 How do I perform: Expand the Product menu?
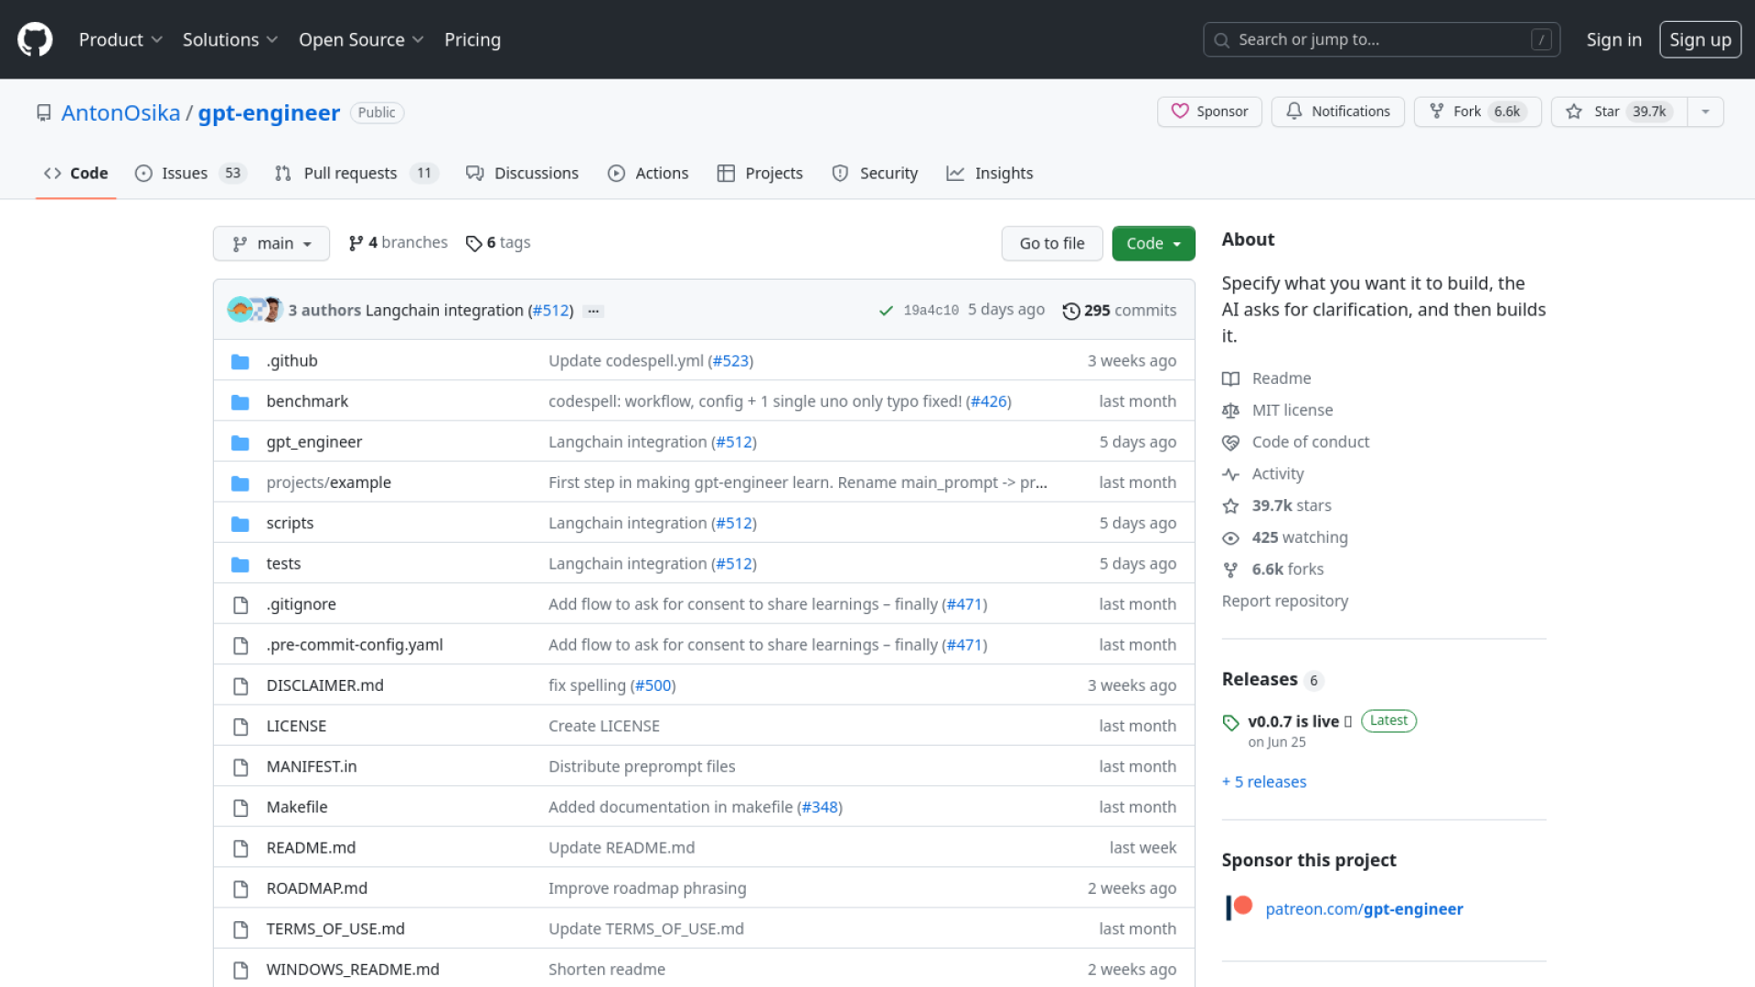coord(120,39)
